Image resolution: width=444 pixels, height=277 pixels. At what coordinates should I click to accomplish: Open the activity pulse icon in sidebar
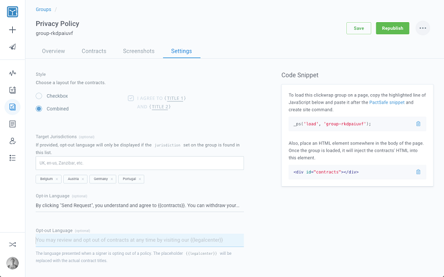coord(12,73)
